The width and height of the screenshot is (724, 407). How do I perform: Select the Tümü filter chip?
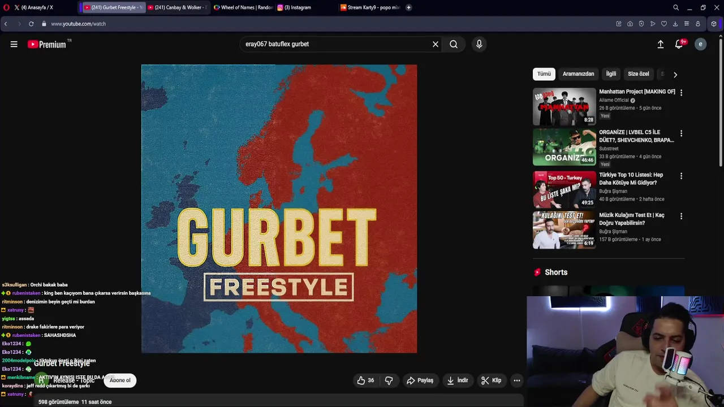pos(544,74)
